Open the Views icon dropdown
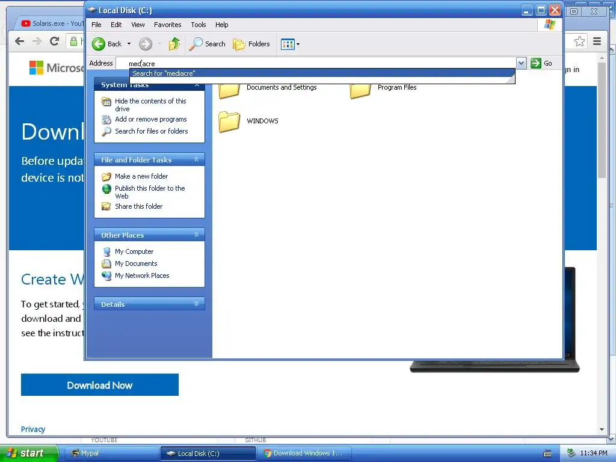Screen dimensions: 616x462 [291, 44]
